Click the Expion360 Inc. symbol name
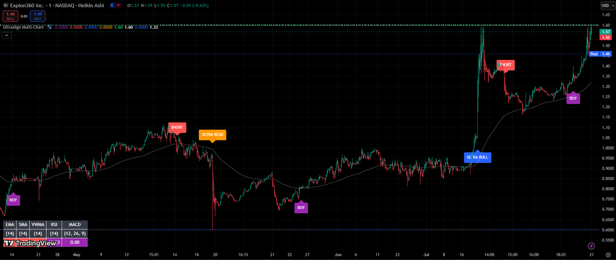 click(x=27, y=5)
